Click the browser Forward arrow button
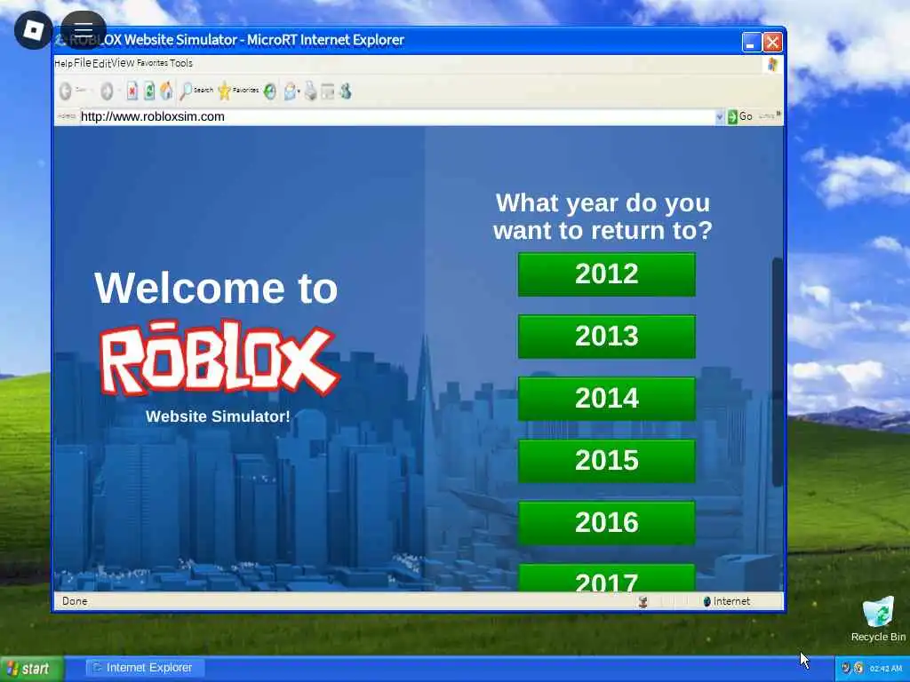The width and height of the screenshot is (910, 682). [x=107, y=91]
